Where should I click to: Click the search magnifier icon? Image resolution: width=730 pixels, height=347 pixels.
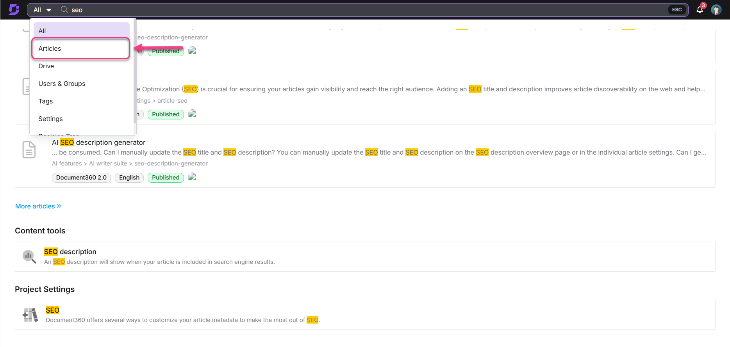pos(64,9)
